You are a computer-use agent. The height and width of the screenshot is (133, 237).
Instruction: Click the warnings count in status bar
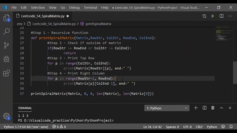[63, 127]
